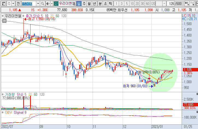The width and height of the screenshot is (198, 129).
Task: Choose interval 120 button
Action: point(153,4)
